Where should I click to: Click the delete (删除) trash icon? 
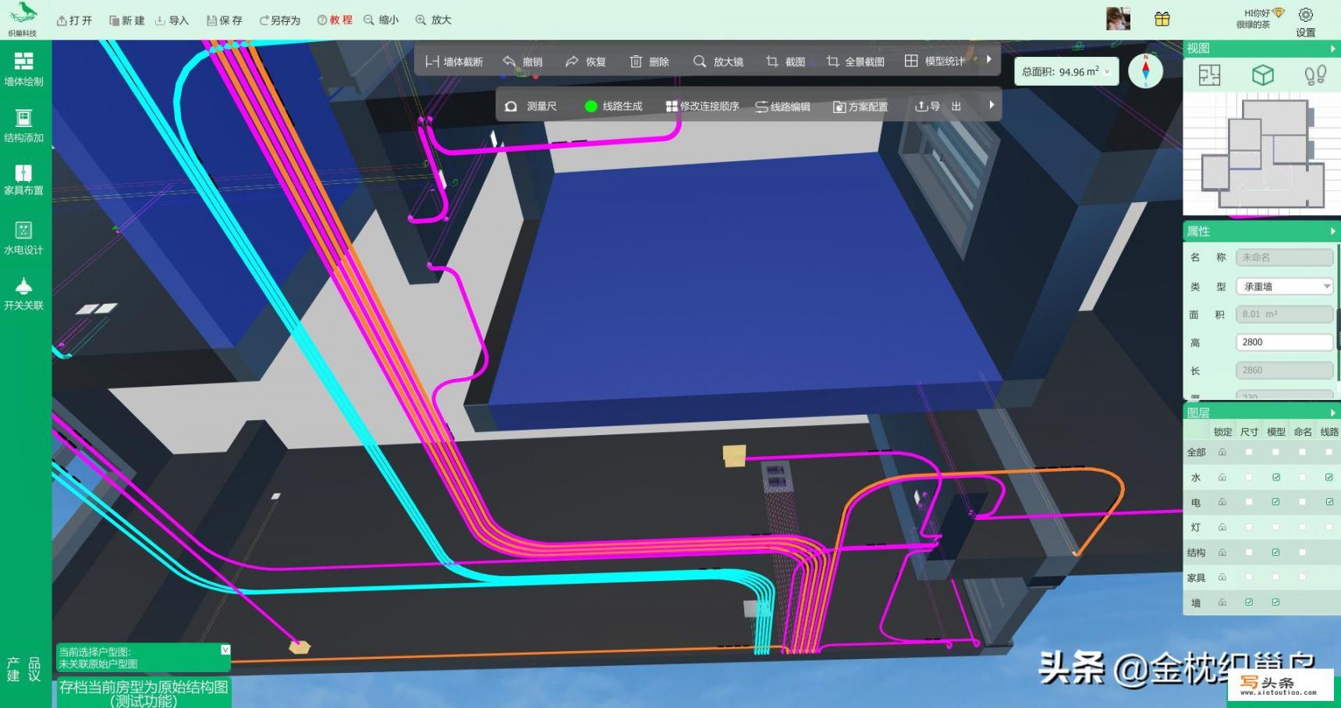[649, 62]
